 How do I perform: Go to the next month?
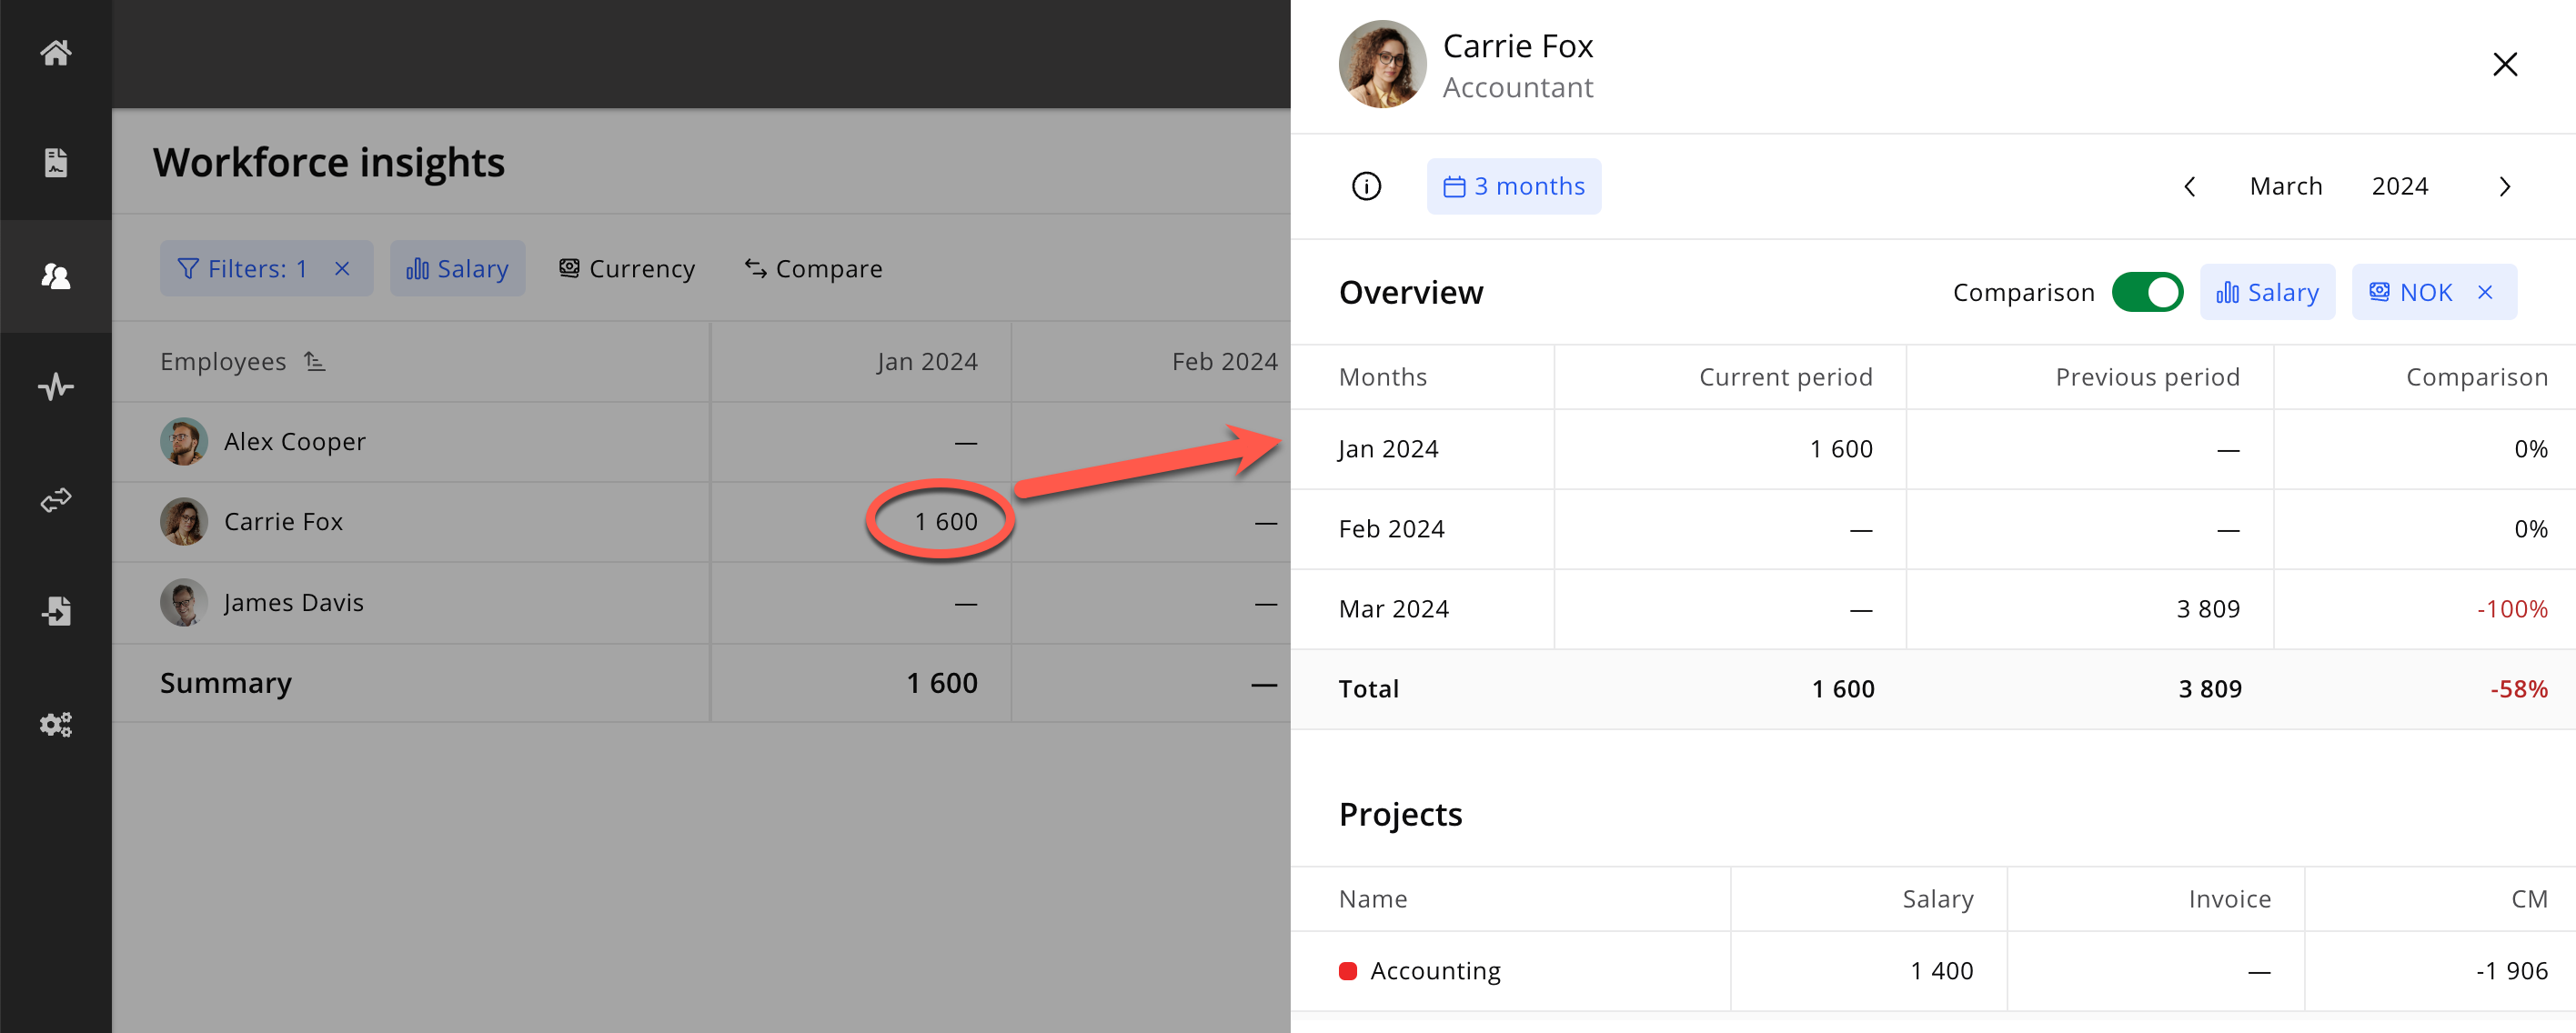[2504, 186]
